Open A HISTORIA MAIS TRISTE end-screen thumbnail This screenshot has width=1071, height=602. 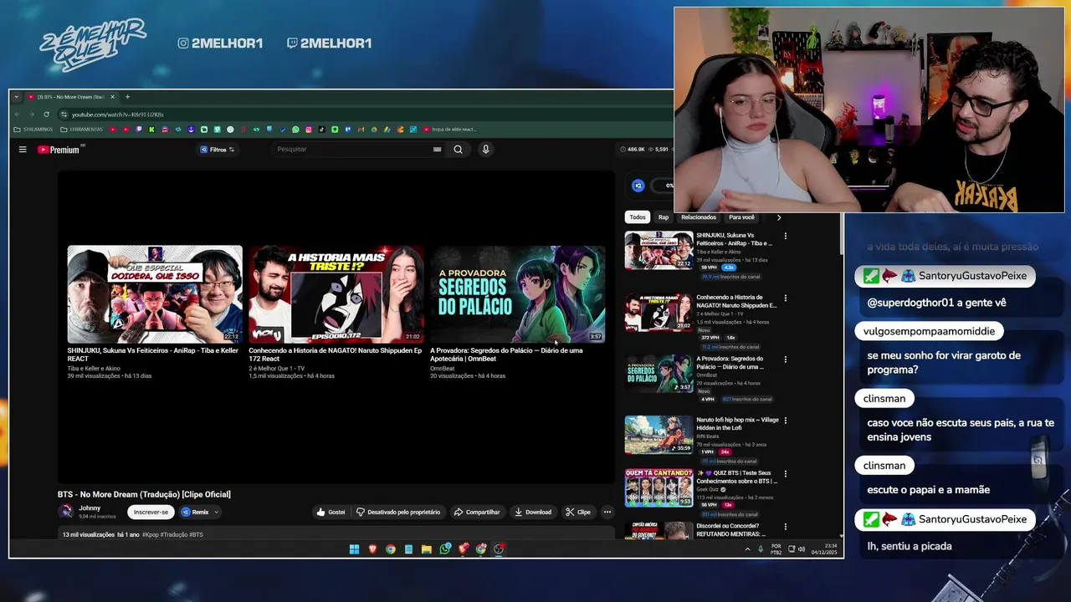336,294
